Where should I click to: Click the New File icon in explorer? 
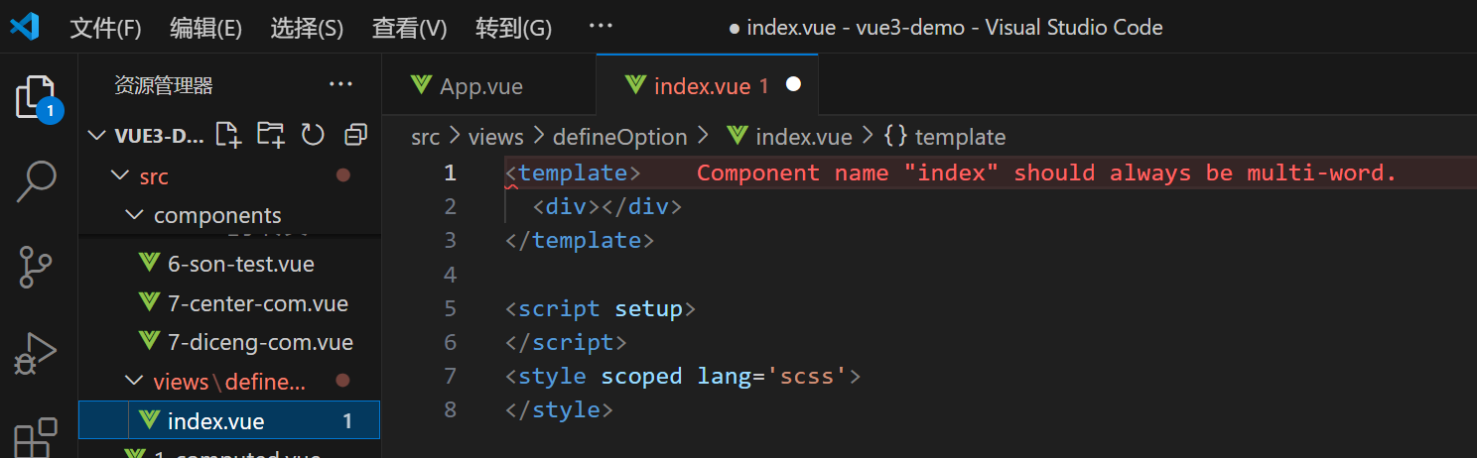click(228, 135)
